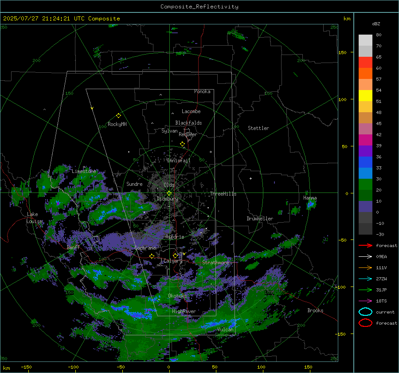Screen dimensions: 399x373
Task: Click the yellow diamond marker under Cochrane
Action: (x=152, y=256)
